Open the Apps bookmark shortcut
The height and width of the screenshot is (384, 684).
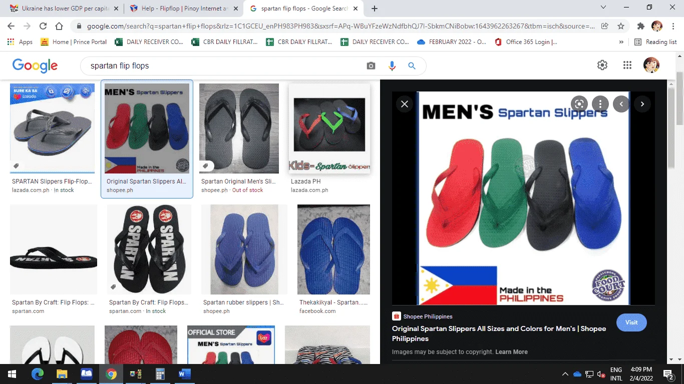tap(20, 42)
